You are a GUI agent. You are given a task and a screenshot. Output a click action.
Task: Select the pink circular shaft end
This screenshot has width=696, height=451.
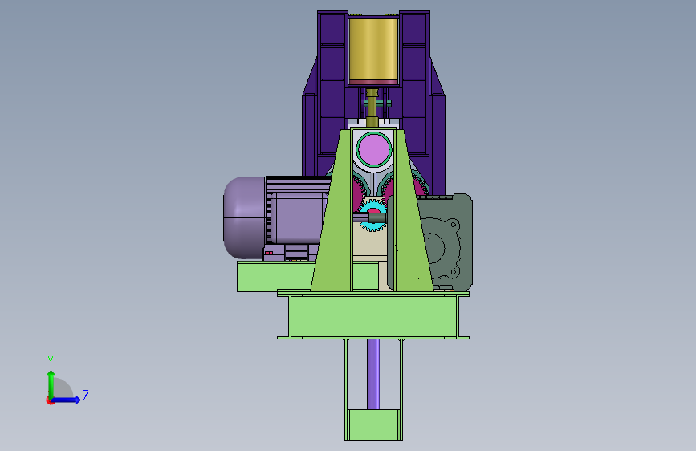coord(374,149)
